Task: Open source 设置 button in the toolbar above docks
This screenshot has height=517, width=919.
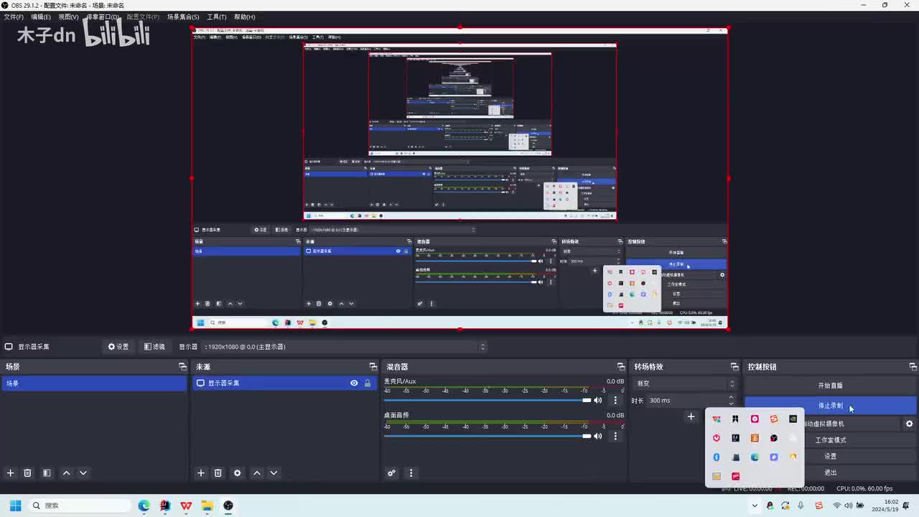Action: [118, 347]
